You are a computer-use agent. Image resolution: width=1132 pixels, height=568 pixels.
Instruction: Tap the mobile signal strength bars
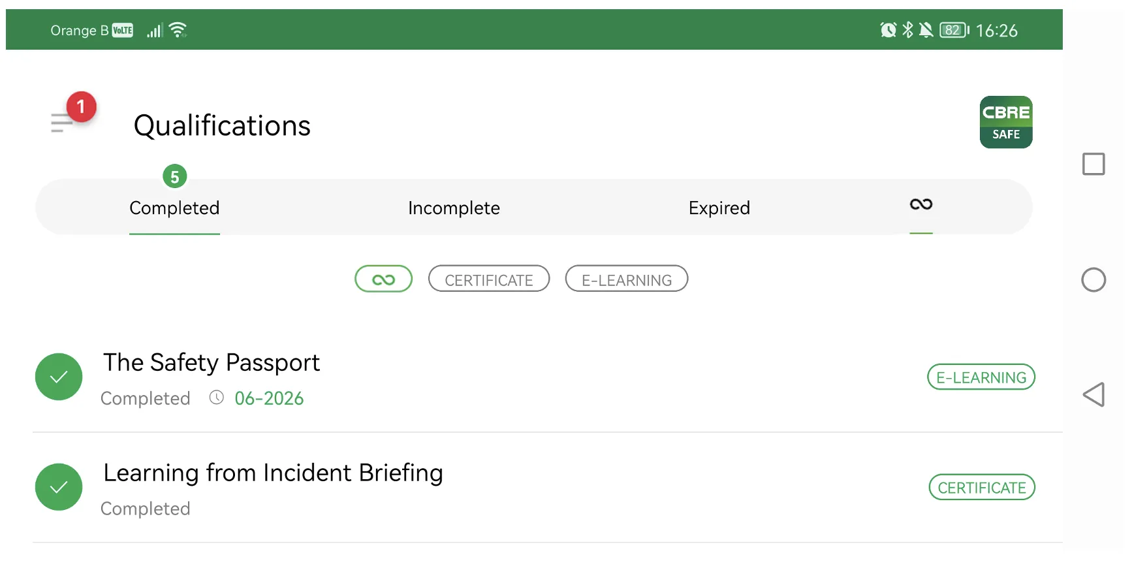[155, 30]
